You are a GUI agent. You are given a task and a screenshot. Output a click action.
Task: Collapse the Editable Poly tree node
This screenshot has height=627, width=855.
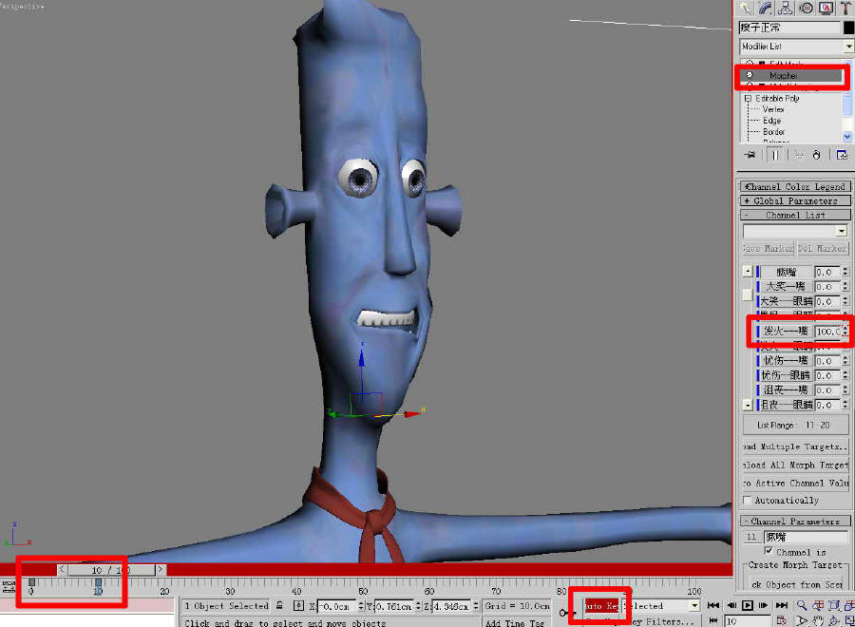749,99
